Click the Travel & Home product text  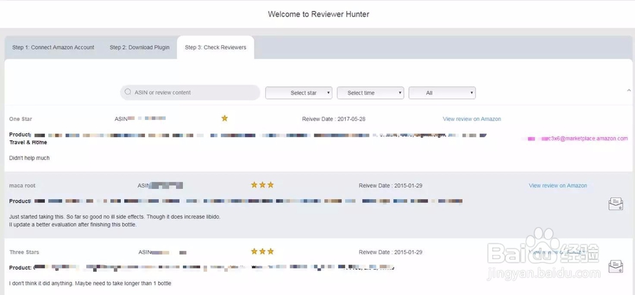(28, 143)
